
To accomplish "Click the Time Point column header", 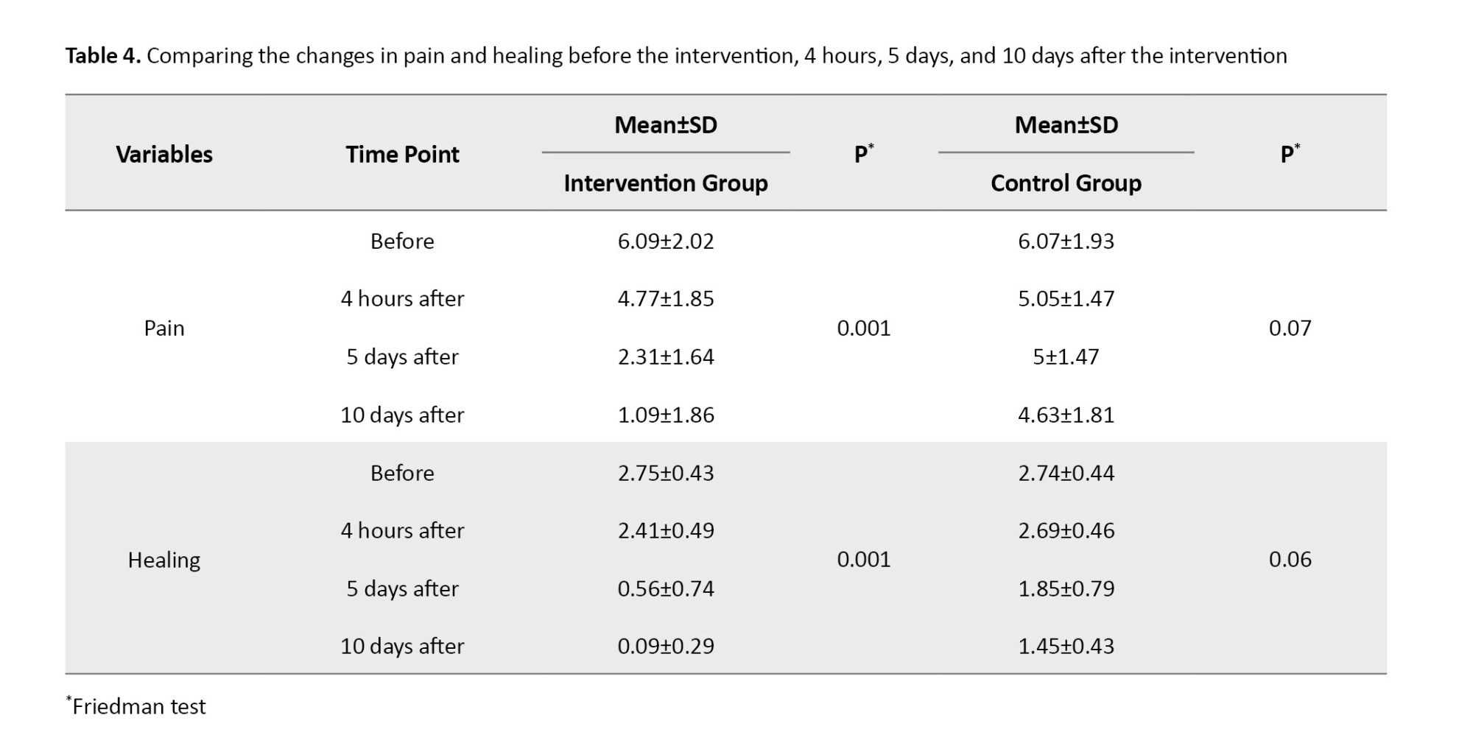I will pos(402,154).
